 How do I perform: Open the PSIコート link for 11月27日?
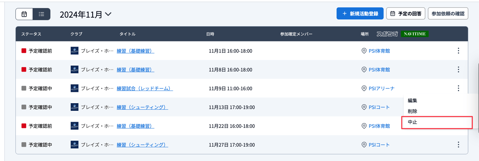click(x=379, y=145)
